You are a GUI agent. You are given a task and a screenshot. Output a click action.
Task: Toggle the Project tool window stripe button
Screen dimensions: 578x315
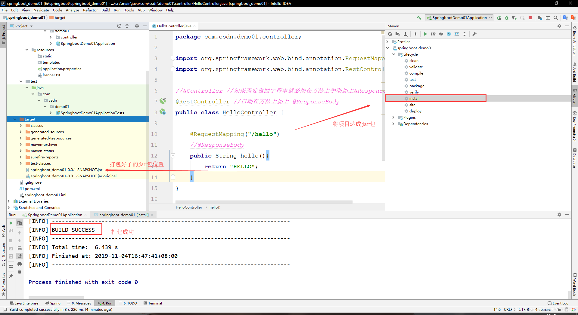coord(3,34)
